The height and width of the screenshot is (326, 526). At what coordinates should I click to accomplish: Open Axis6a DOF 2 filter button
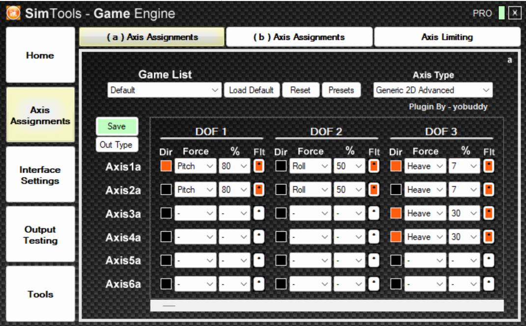click(x=374, y=284)
